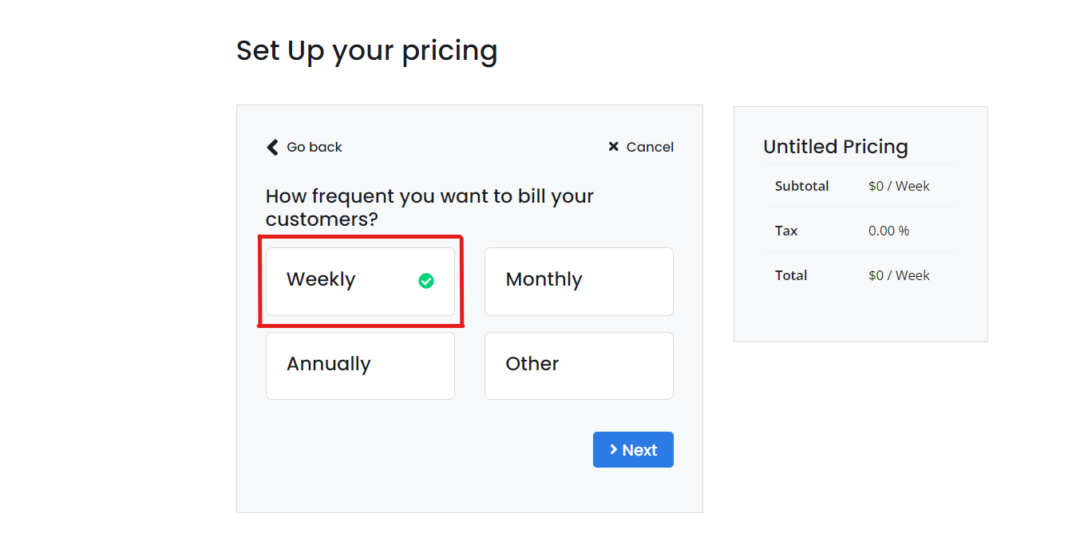Click the back chevron icon beside Go back
This screenshot has height=545, width=1072.
tap(271, 147)
